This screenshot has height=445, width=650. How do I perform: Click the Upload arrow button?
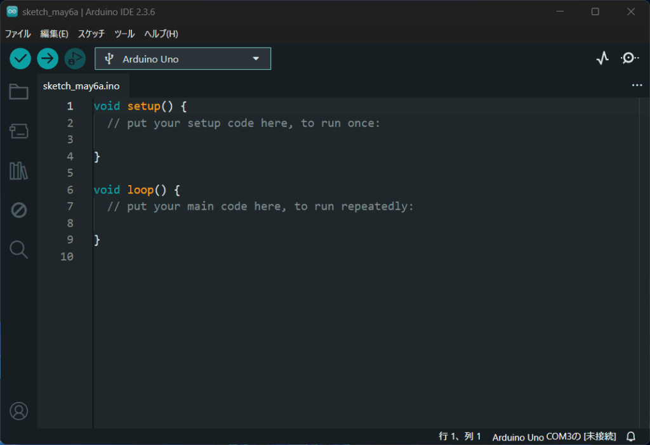point(48,59)
